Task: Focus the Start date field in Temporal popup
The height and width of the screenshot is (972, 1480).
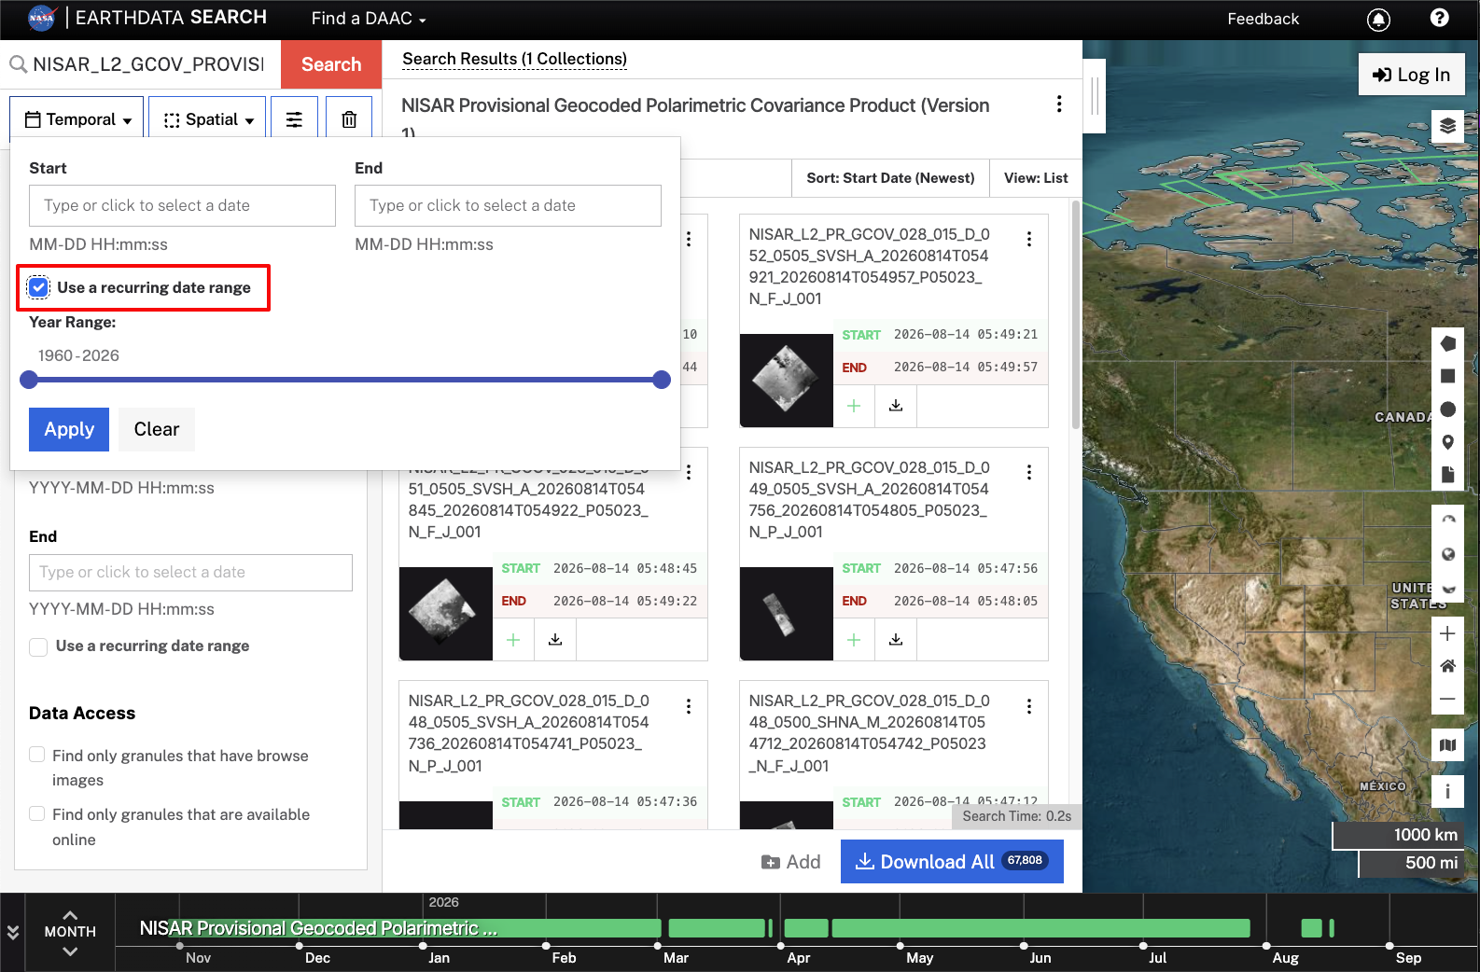Action: (182, 205)
